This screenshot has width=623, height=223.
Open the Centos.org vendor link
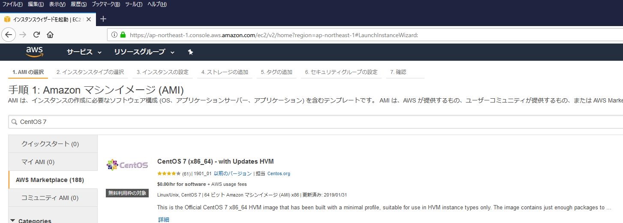(x=279, y=173)
